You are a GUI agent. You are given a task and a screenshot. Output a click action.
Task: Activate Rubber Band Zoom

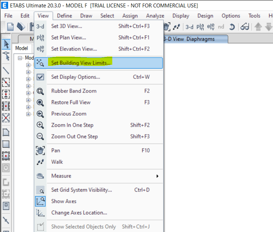tap(99, 91)
